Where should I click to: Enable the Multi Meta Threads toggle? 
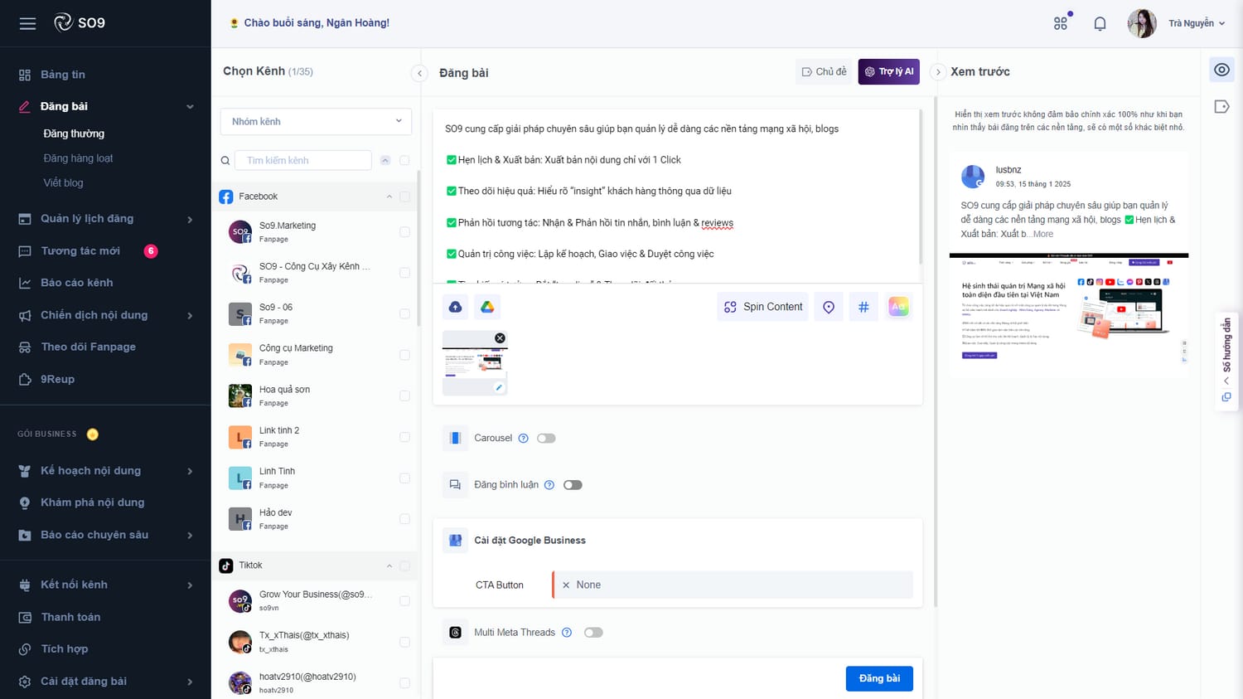593,633
